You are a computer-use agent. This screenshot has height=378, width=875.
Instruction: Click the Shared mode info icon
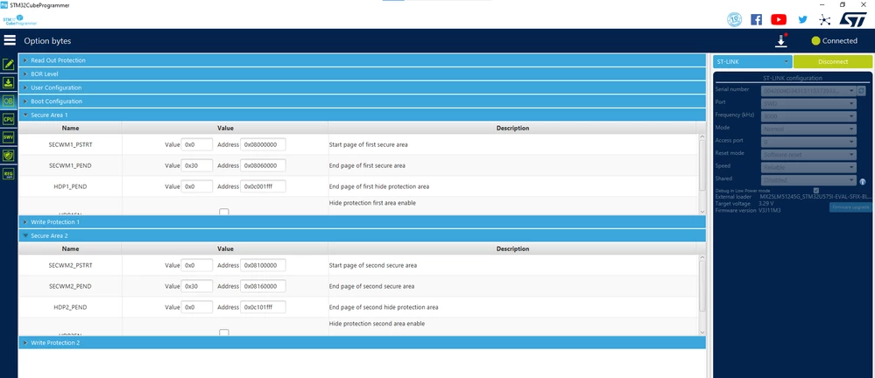[x=862, y=182]
